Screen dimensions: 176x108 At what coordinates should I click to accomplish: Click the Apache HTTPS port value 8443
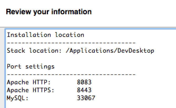point(84,90)
